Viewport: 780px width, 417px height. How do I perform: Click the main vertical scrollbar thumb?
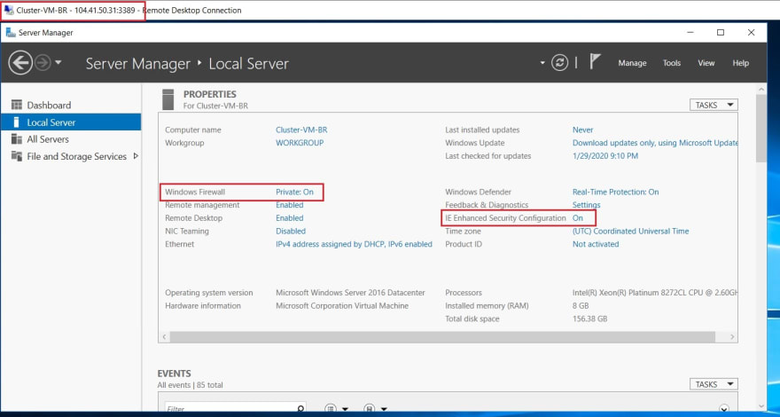[x=761, y=128]
